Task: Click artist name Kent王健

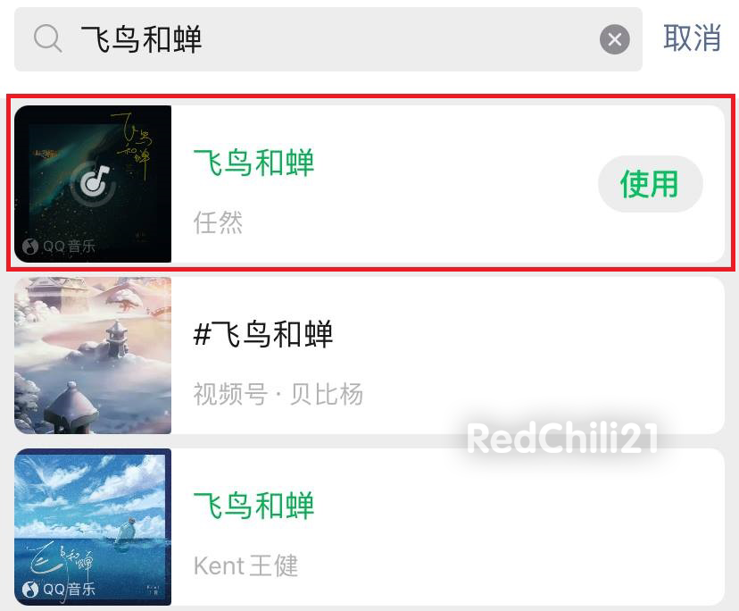Action: (245, 565)
